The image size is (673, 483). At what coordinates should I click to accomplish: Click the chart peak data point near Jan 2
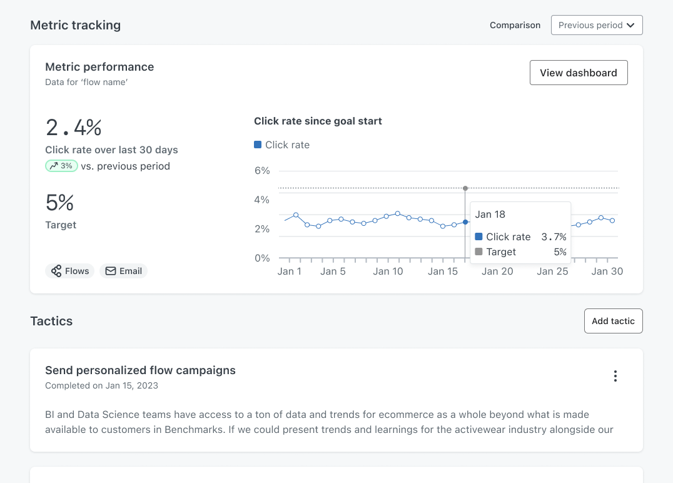[x=296, y=215]
